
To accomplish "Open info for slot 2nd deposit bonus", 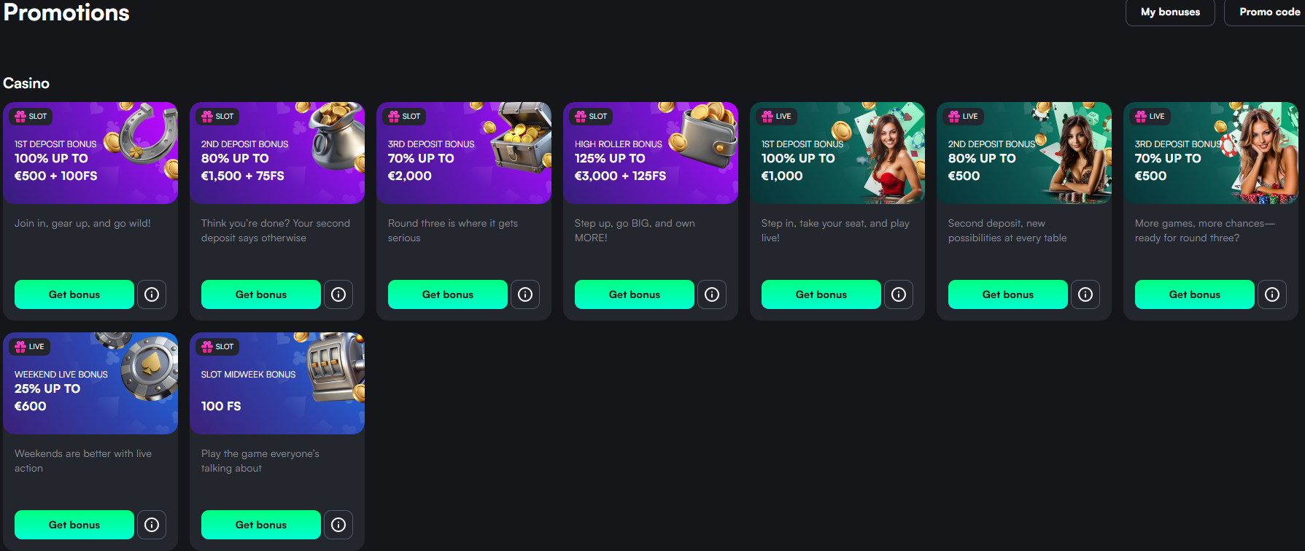I will 338,294.
